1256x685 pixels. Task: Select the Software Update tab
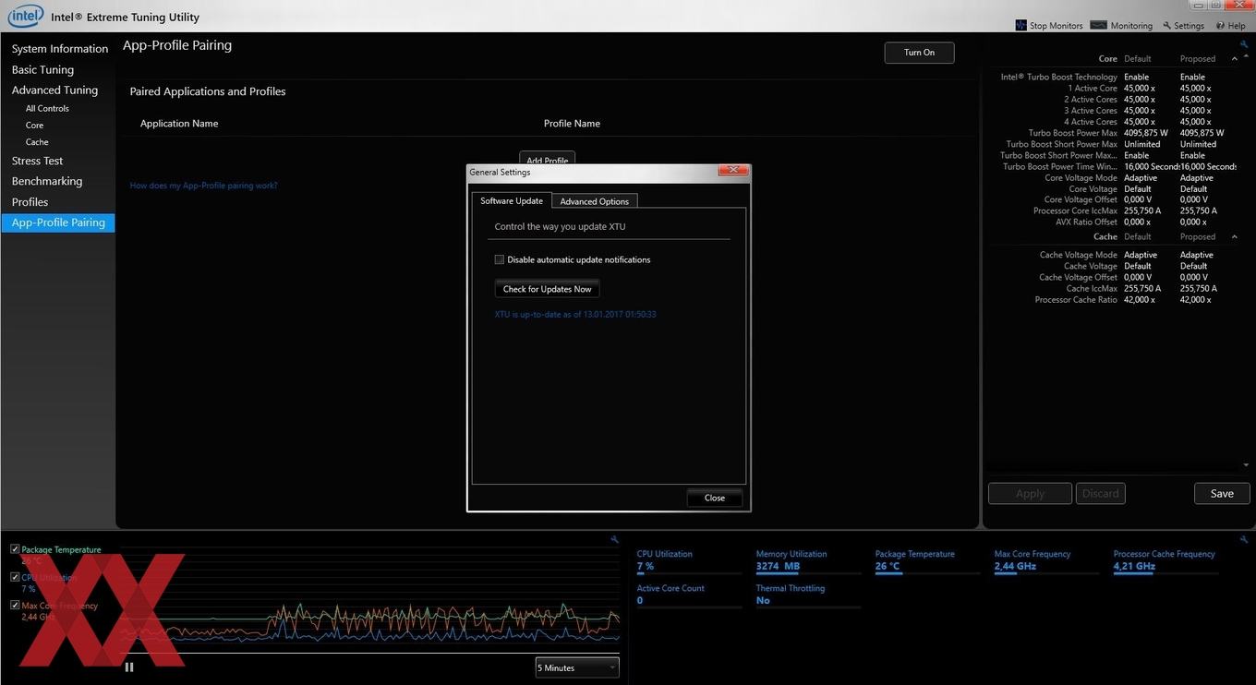click(512, 200)
